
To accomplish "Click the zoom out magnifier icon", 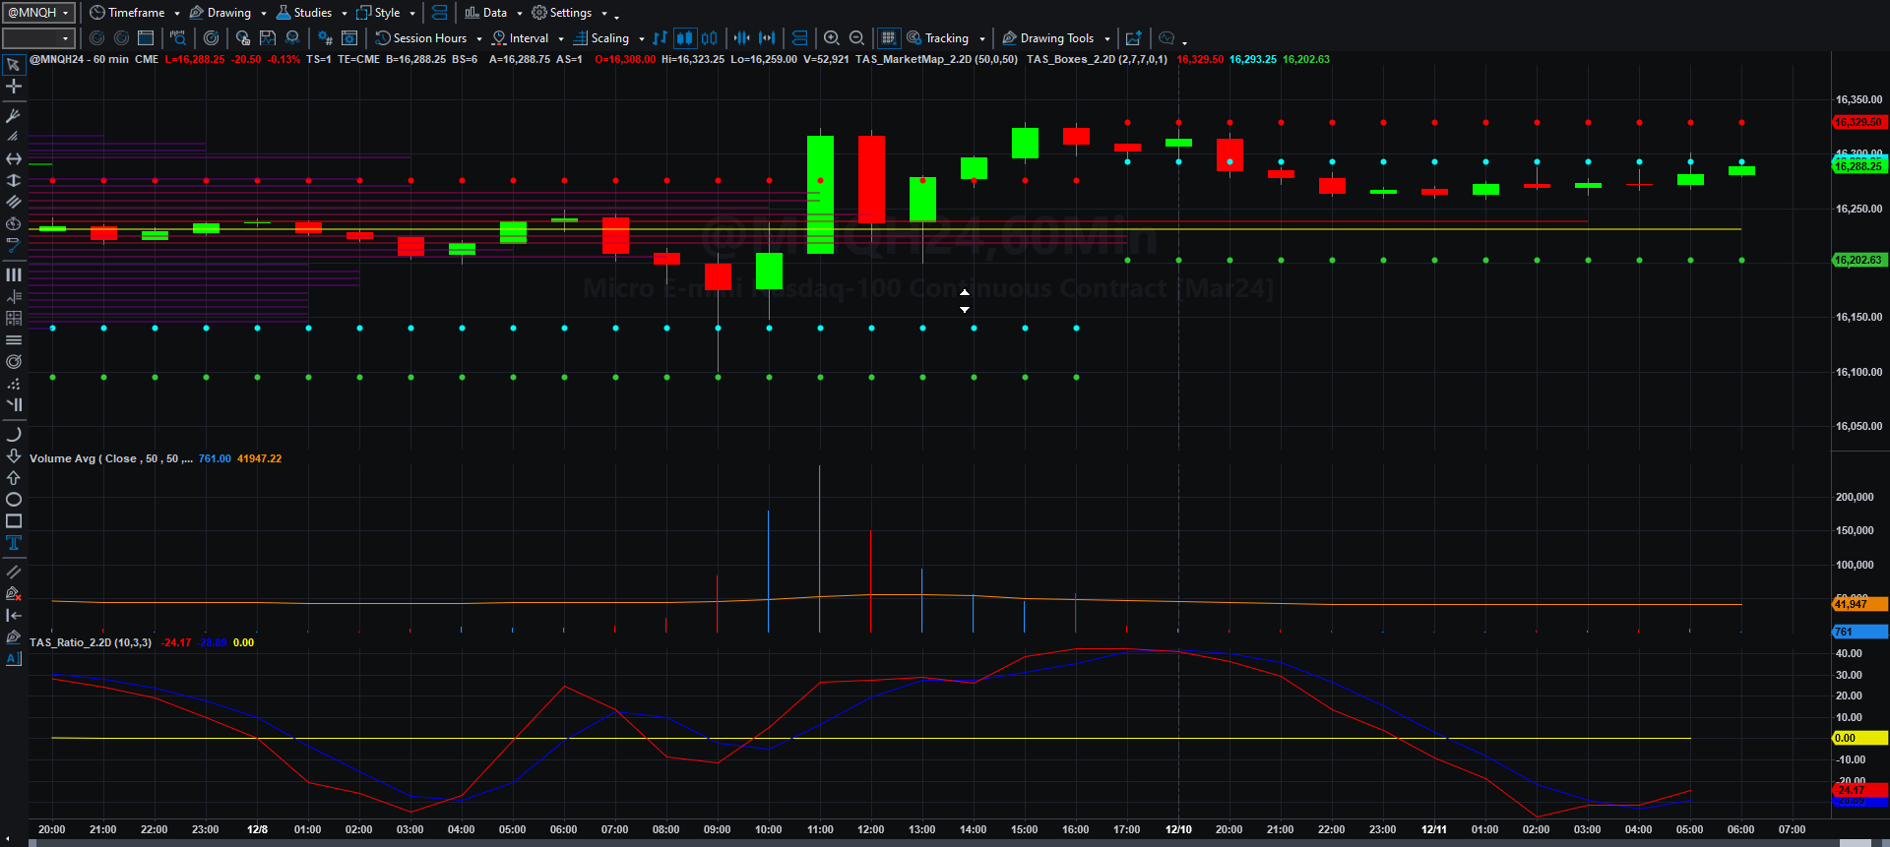I will [856, 38].
